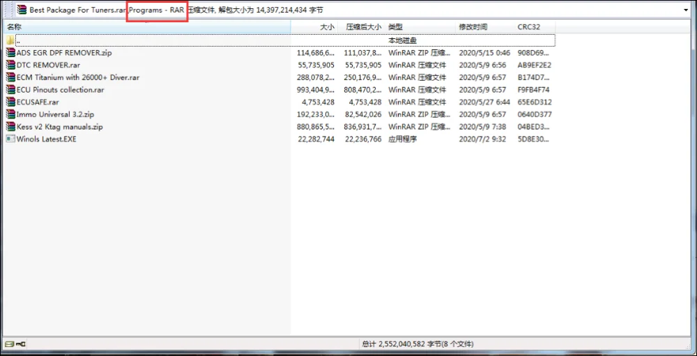This screenshot has width=697, height=356.
Task: Sort by 修改时间 column header
Action: [x=485, y=27]
